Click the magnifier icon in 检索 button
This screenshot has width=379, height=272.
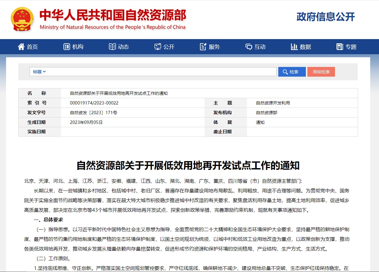[285, 72]
